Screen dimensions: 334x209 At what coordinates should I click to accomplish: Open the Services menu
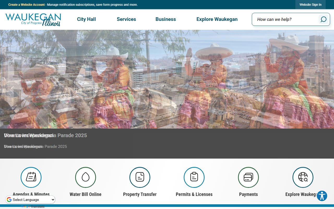126,19
